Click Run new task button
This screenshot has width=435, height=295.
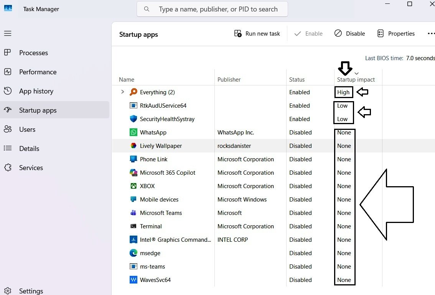point(257,33)
